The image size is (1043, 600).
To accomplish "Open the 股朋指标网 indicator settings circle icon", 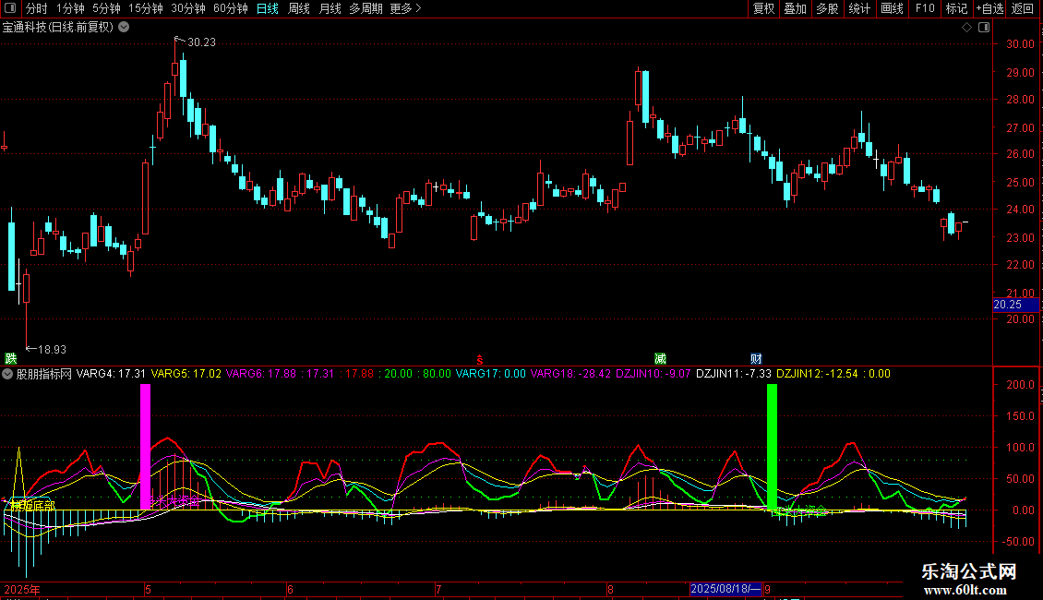I will (x=8, y=375).
